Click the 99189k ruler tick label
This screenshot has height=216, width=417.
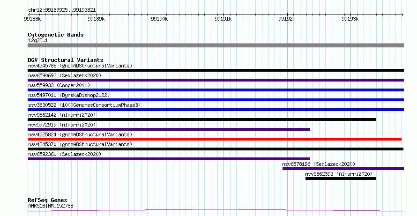coord(96,19)
